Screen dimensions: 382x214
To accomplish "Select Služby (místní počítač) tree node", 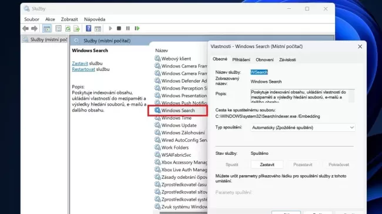I will [x=45, y=40].
